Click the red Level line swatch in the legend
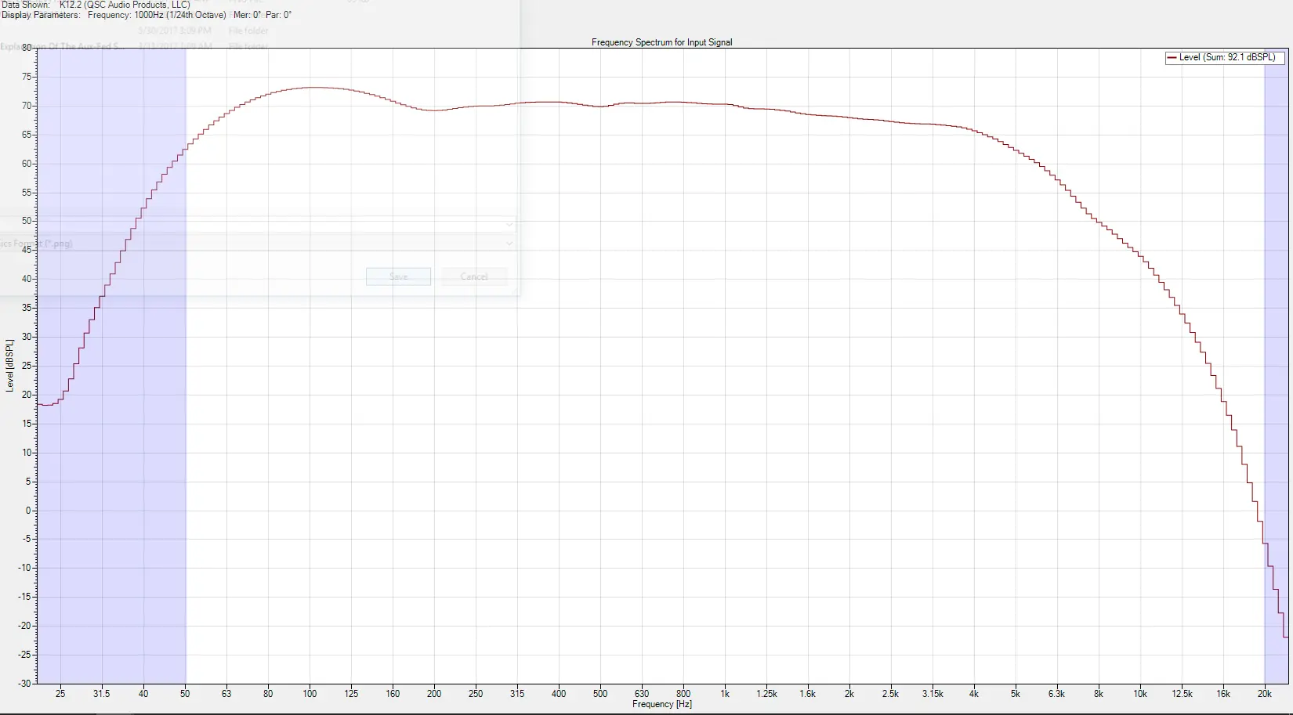 coord(1172,57)
